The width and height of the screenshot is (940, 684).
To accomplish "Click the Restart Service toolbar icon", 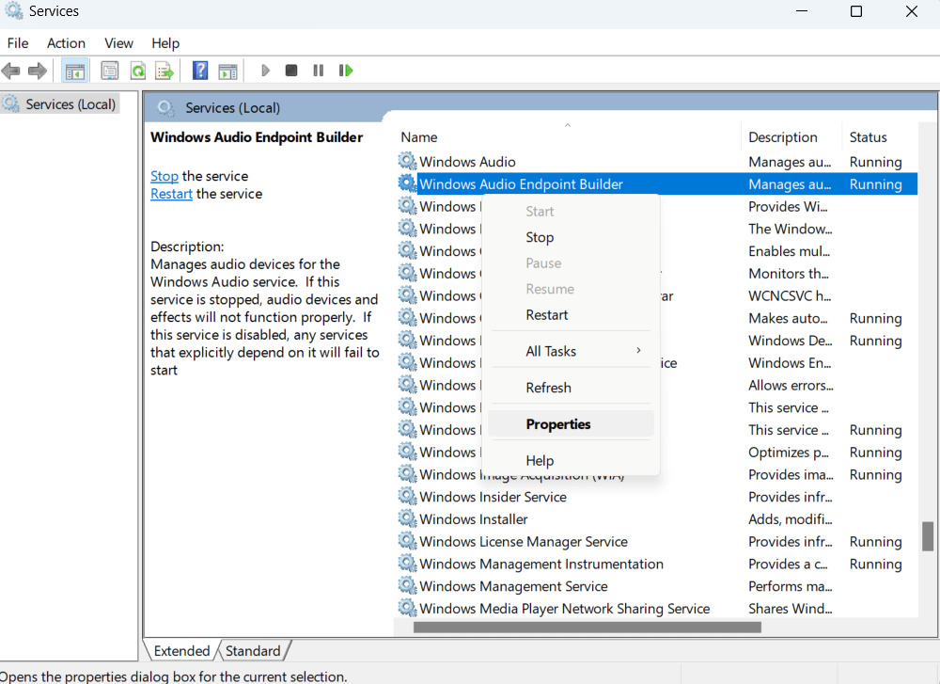I will (346, 71).
